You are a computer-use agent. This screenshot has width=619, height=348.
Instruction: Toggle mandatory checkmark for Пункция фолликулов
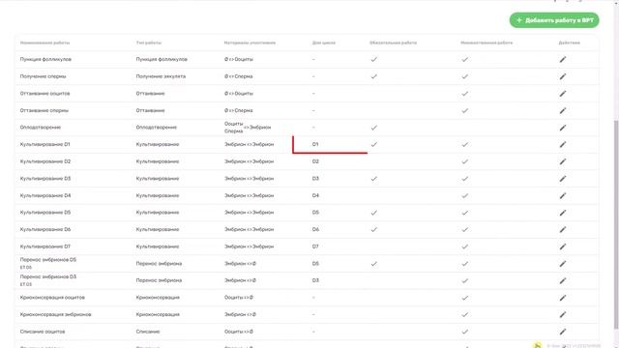(374, 59)
